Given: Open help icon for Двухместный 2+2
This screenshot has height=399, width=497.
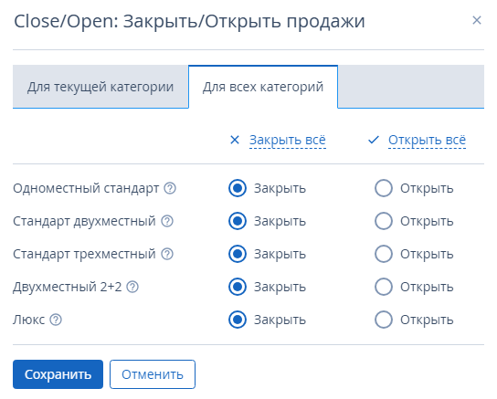Looking at the screenshot, I should tap(132, 287).
